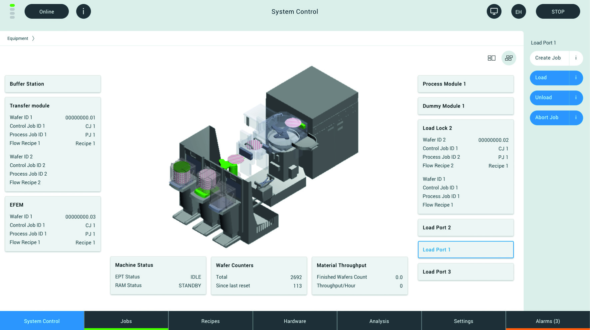This screenshot has width=590, height=330.
Task: Select the Load Port 3 panel
Action: [465, 272]
